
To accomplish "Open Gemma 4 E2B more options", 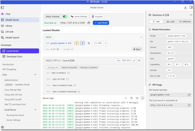I will (x=191, y=15).
